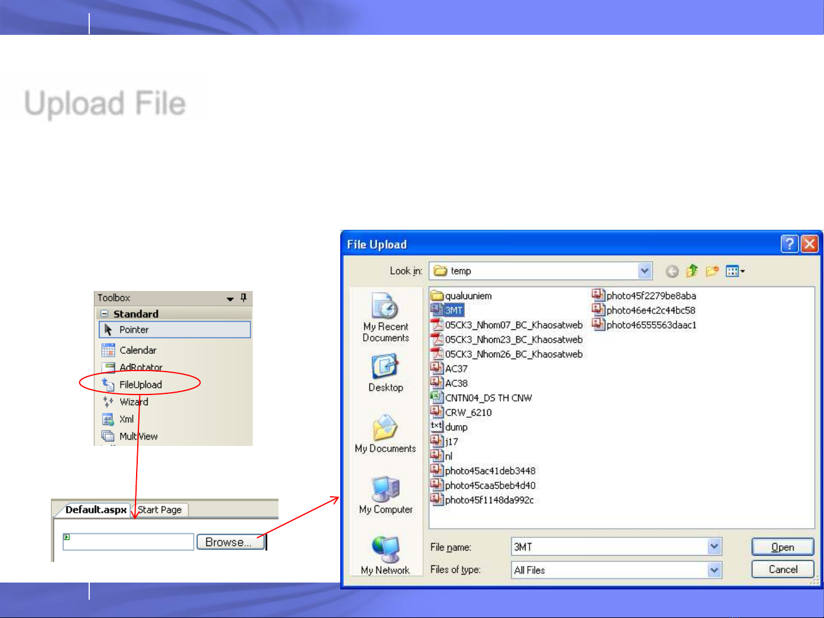Click the help question mark button

789,244
